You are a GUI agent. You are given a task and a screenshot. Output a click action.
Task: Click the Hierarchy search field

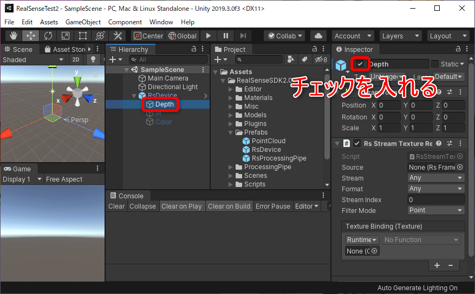168,59
